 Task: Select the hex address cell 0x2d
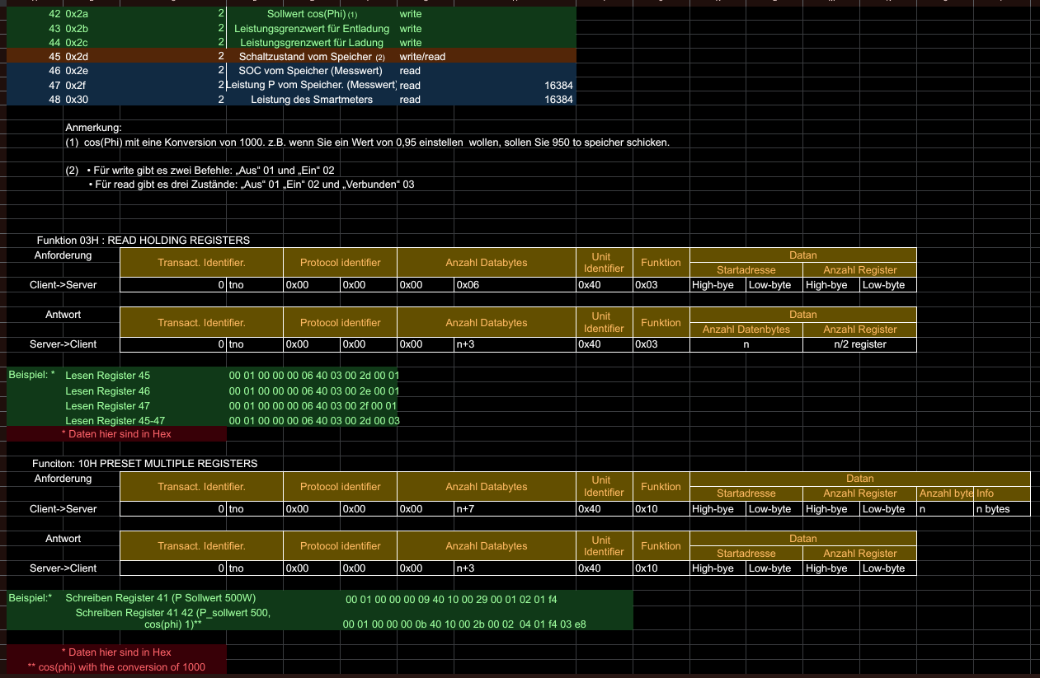coord(77,57)
